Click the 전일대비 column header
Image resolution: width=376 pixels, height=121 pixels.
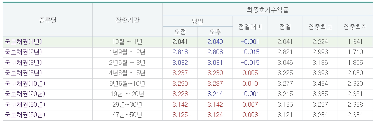pyautogui.click(x=250, y=27)
